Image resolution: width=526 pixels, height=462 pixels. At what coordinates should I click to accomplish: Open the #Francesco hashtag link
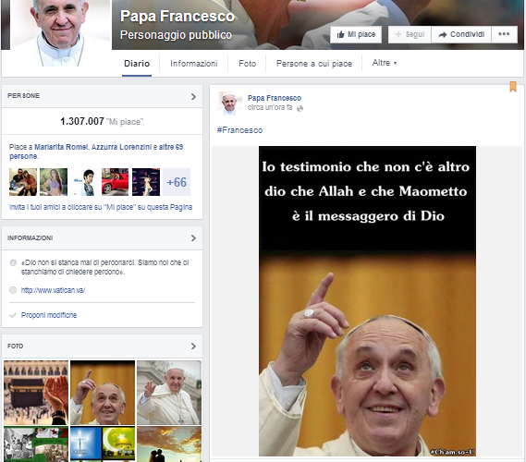click(239, 130)
